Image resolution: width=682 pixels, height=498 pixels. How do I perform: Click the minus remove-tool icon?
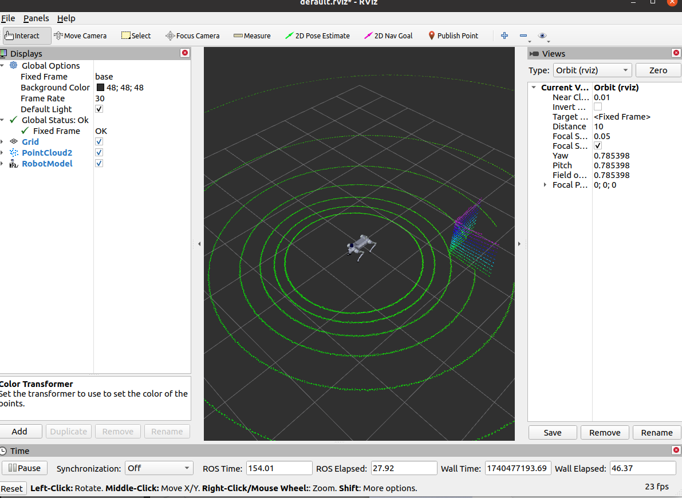coord(523,35)
